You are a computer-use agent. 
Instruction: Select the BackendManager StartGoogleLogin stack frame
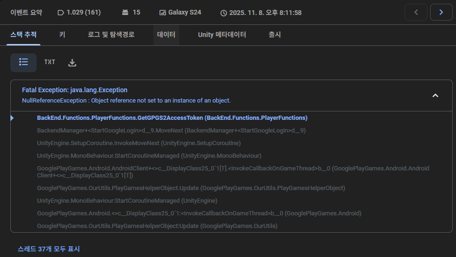click(x=171, y=131)
